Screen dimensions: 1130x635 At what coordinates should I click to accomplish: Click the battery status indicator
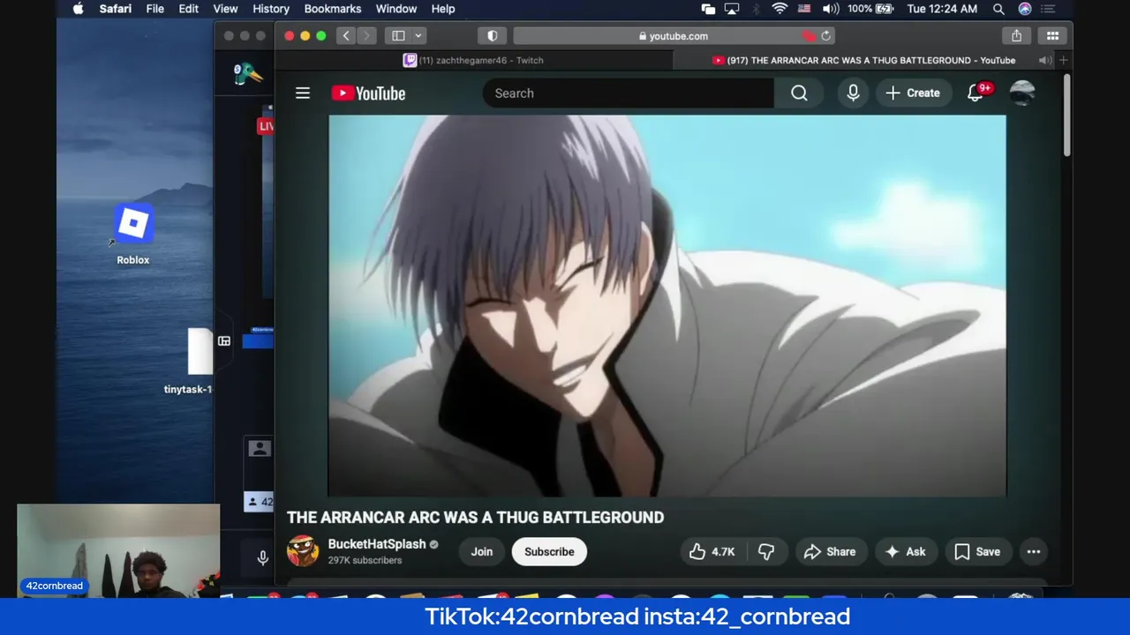(872, 9)
